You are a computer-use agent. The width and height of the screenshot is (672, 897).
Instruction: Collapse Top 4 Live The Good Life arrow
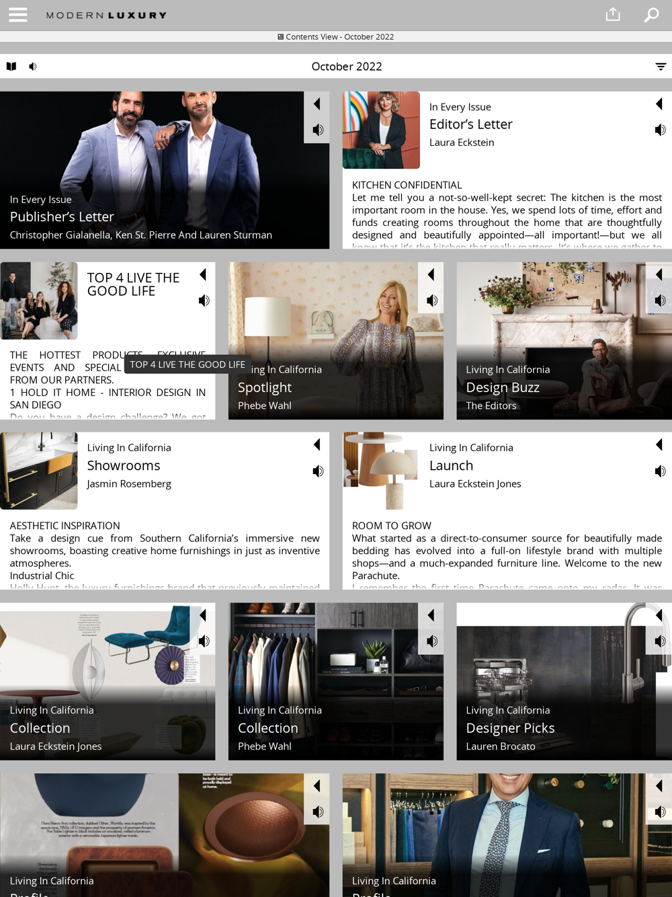(x=203, y=275)
